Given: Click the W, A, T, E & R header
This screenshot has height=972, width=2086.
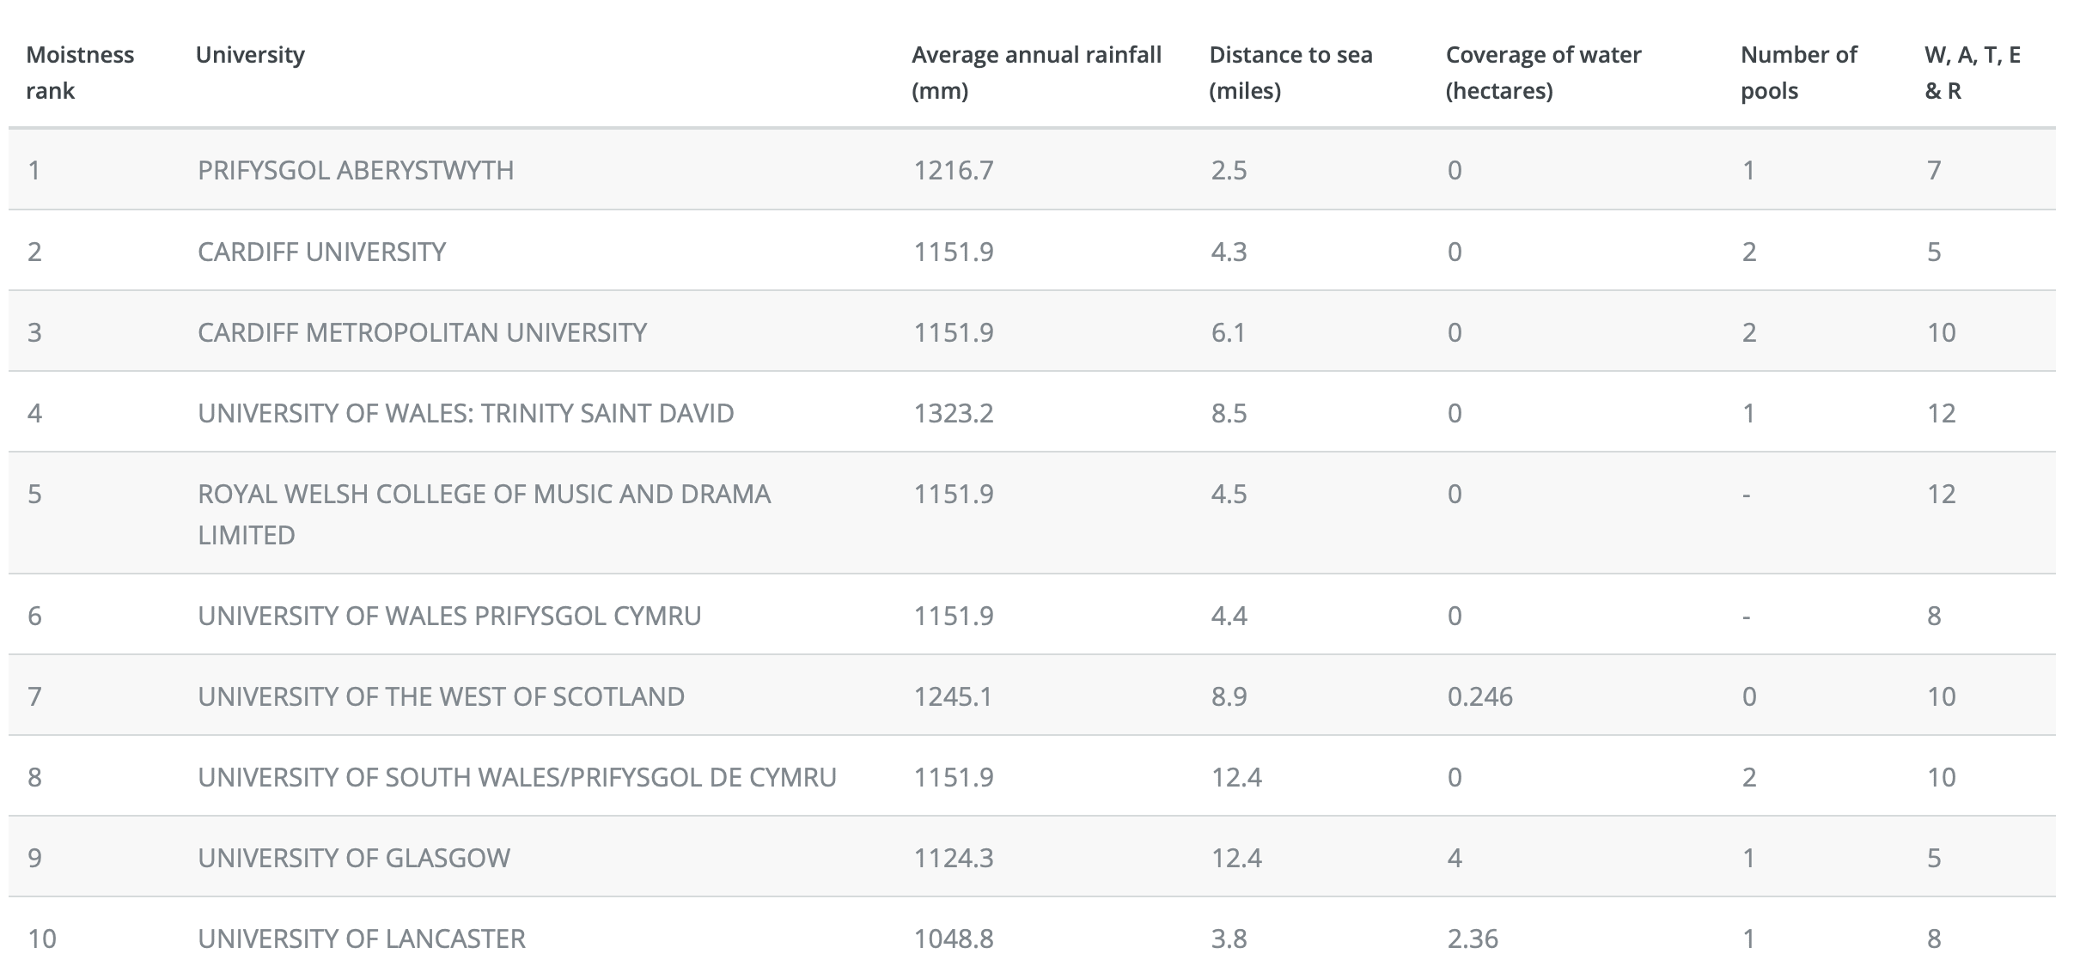Looking at the screenshot, I should (1972, 72).
